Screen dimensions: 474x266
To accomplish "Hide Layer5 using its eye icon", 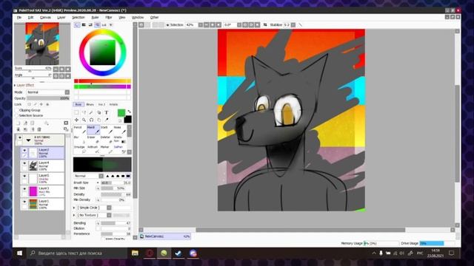I will [24, 176].
